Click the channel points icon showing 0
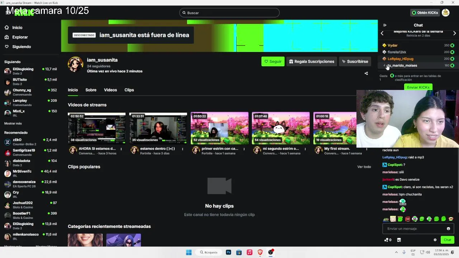Image resolution: width=459 pixels, height=258 pixels. click(388, 240)
